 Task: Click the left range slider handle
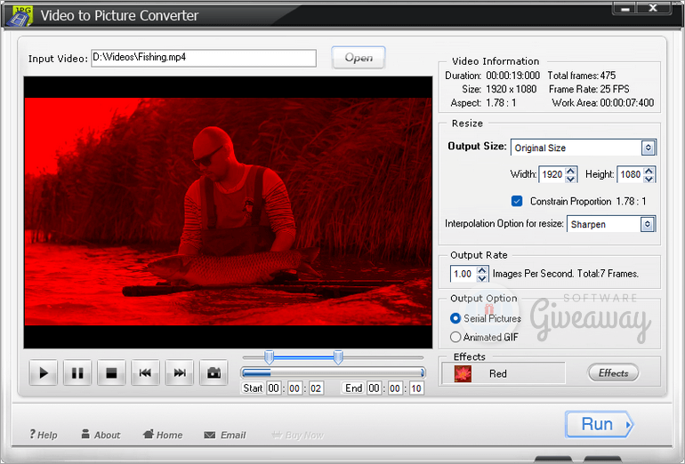tap(269, 356)
